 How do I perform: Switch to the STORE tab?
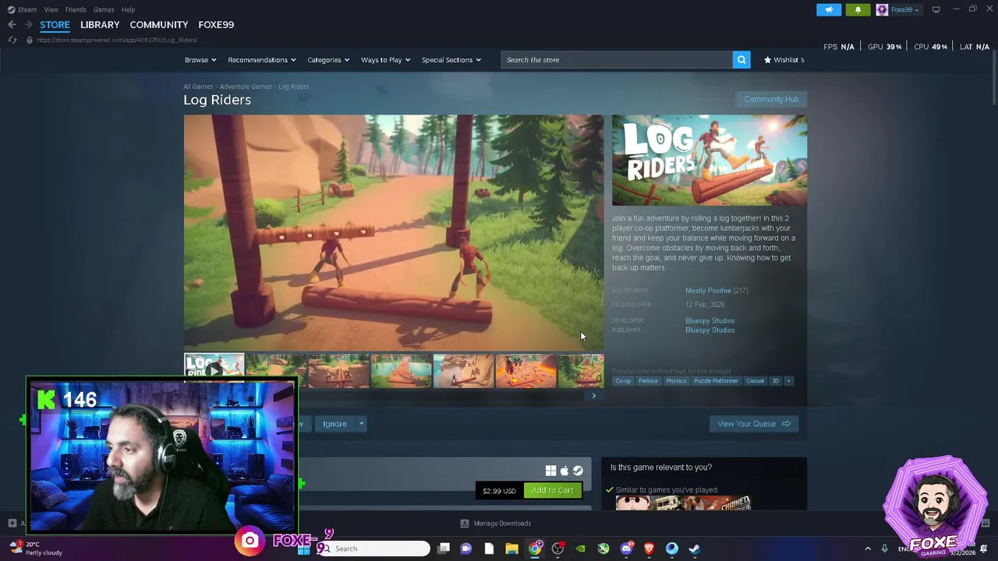(x=55, y=25)
